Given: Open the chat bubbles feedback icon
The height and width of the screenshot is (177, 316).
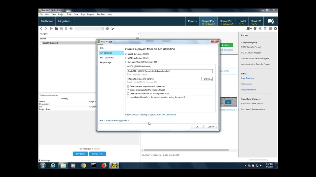Looking at the screenshot, I should pos(271,21).
